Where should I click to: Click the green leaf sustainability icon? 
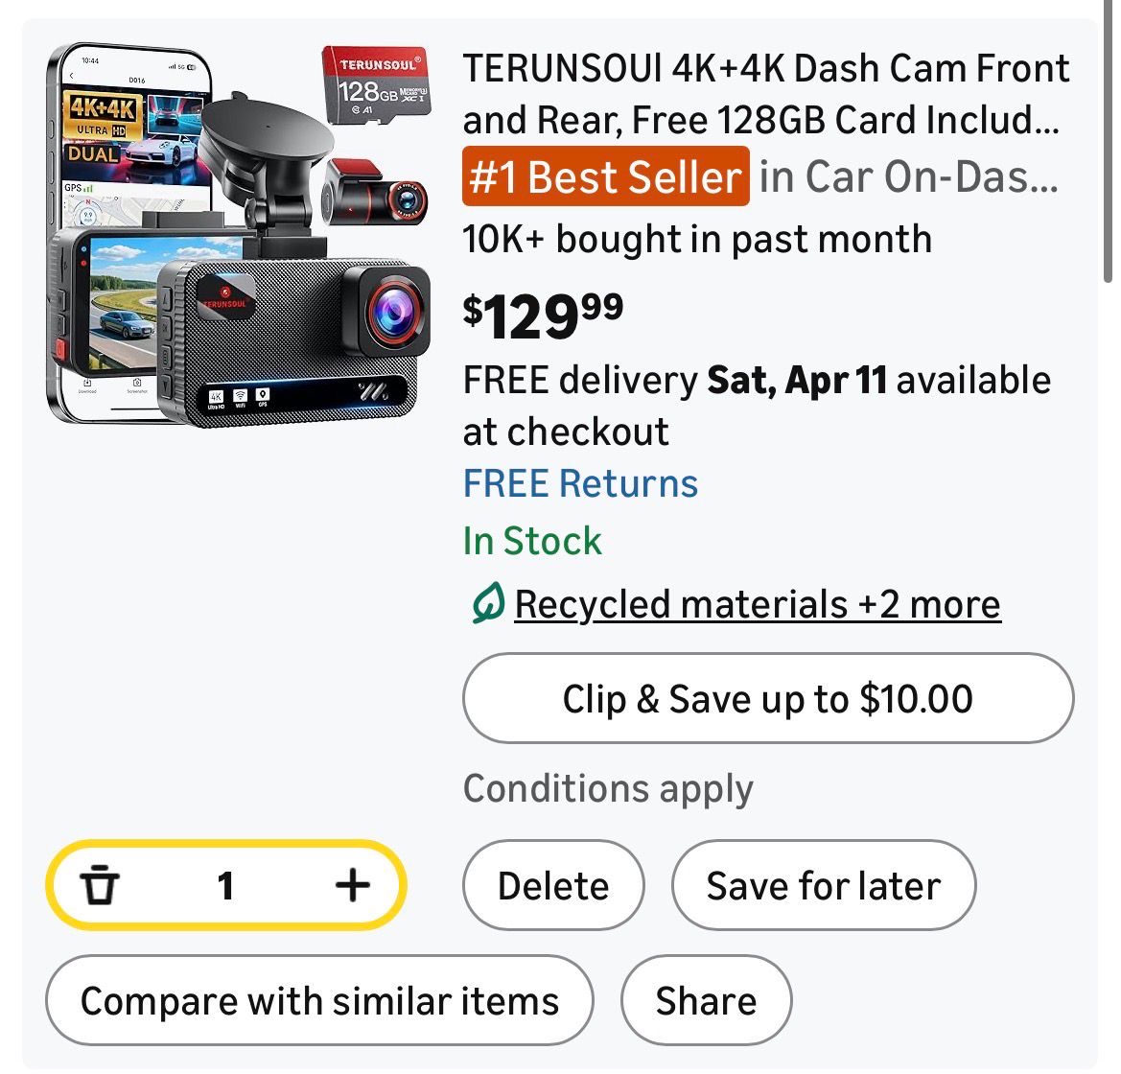point(488,604)
